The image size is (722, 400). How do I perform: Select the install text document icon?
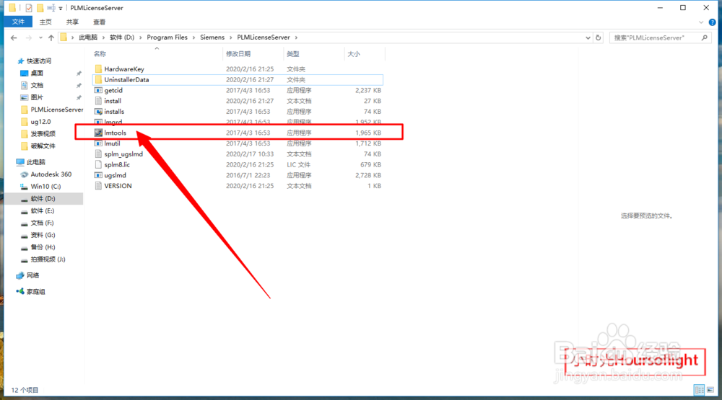98,101
